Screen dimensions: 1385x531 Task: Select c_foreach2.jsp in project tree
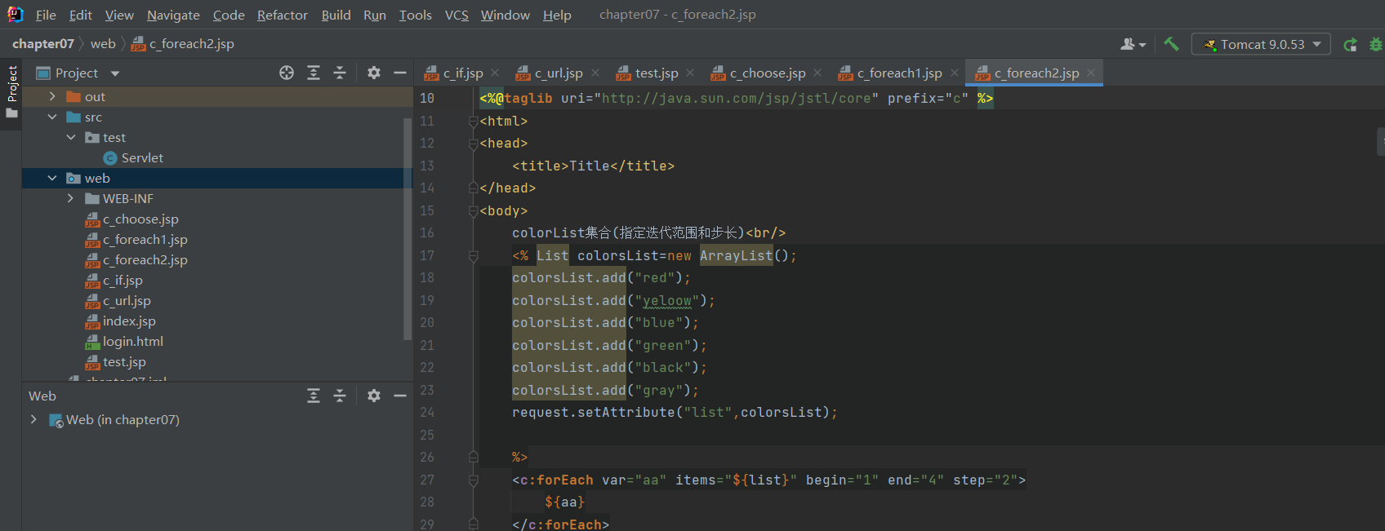click(136, 259)
